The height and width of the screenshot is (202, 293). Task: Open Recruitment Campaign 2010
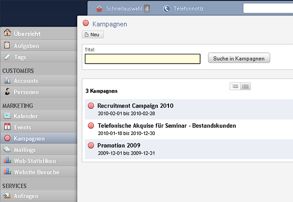click(135, 106)
